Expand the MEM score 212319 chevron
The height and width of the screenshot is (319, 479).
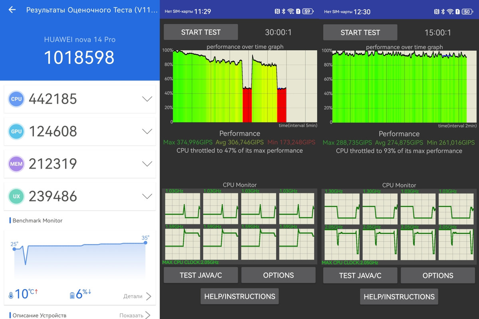coord(147,164)
